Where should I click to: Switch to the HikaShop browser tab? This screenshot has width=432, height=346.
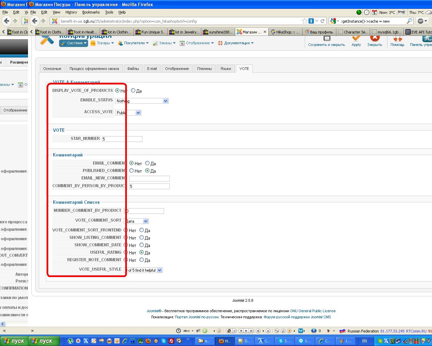click(285, 32)
